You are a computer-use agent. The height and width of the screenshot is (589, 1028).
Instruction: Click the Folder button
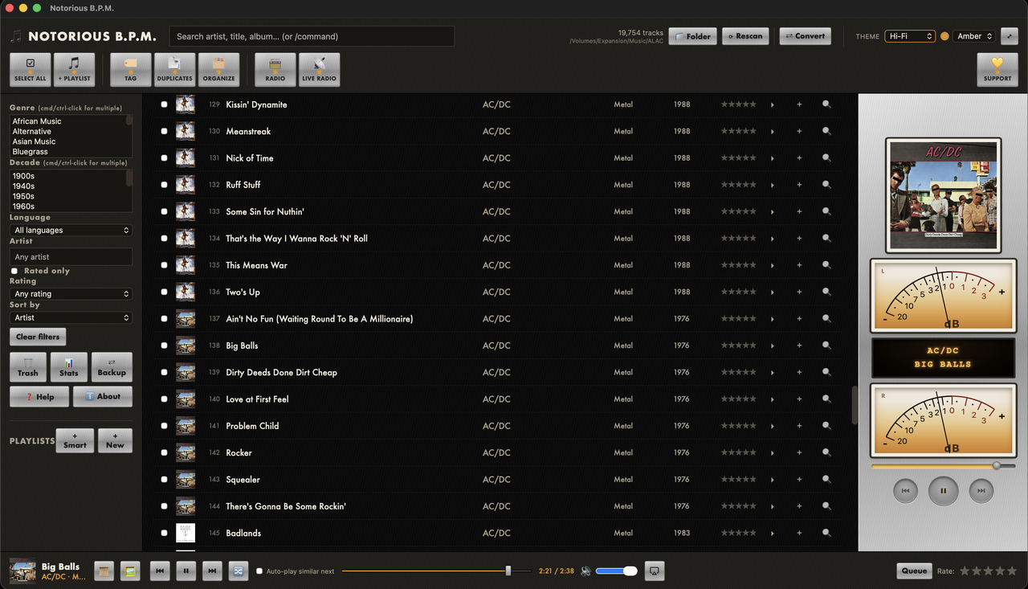[x=692, y=36]
